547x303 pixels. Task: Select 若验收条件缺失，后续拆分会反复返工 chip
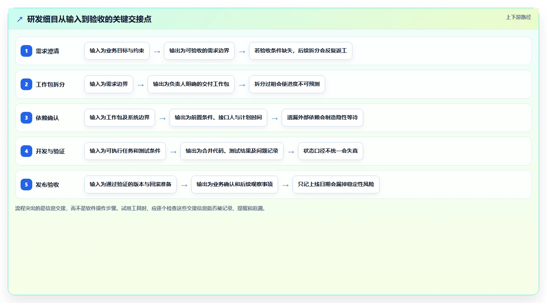pyautogui.click(x=301, y=51)
